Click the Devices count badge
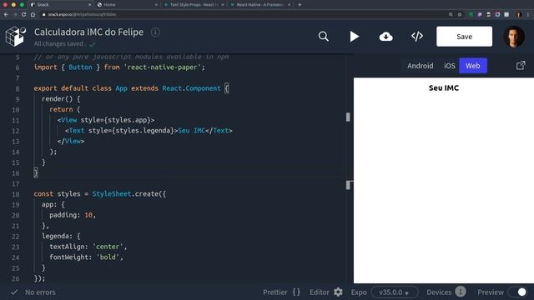 460,292
